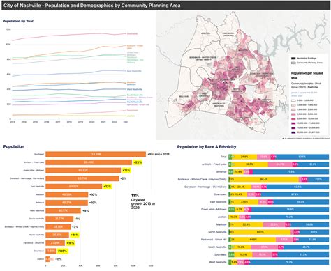
Task: Click the blue segment of the Total race bar
Action: click(x=302, y=157)
